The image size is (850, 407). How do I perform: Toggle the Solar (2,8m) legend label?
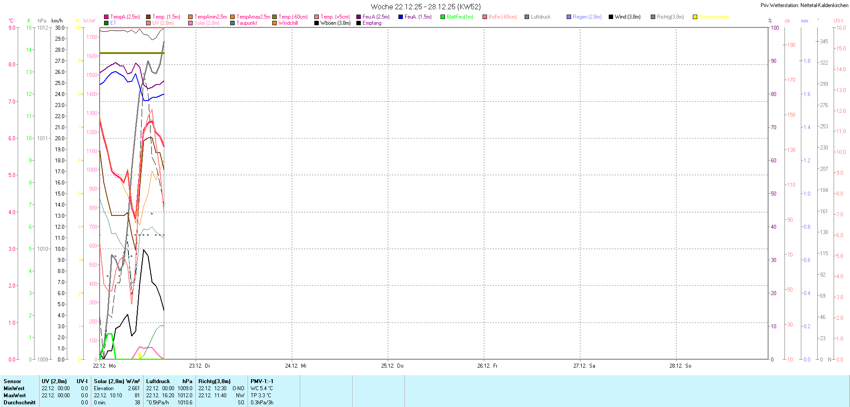click(207, 23)
